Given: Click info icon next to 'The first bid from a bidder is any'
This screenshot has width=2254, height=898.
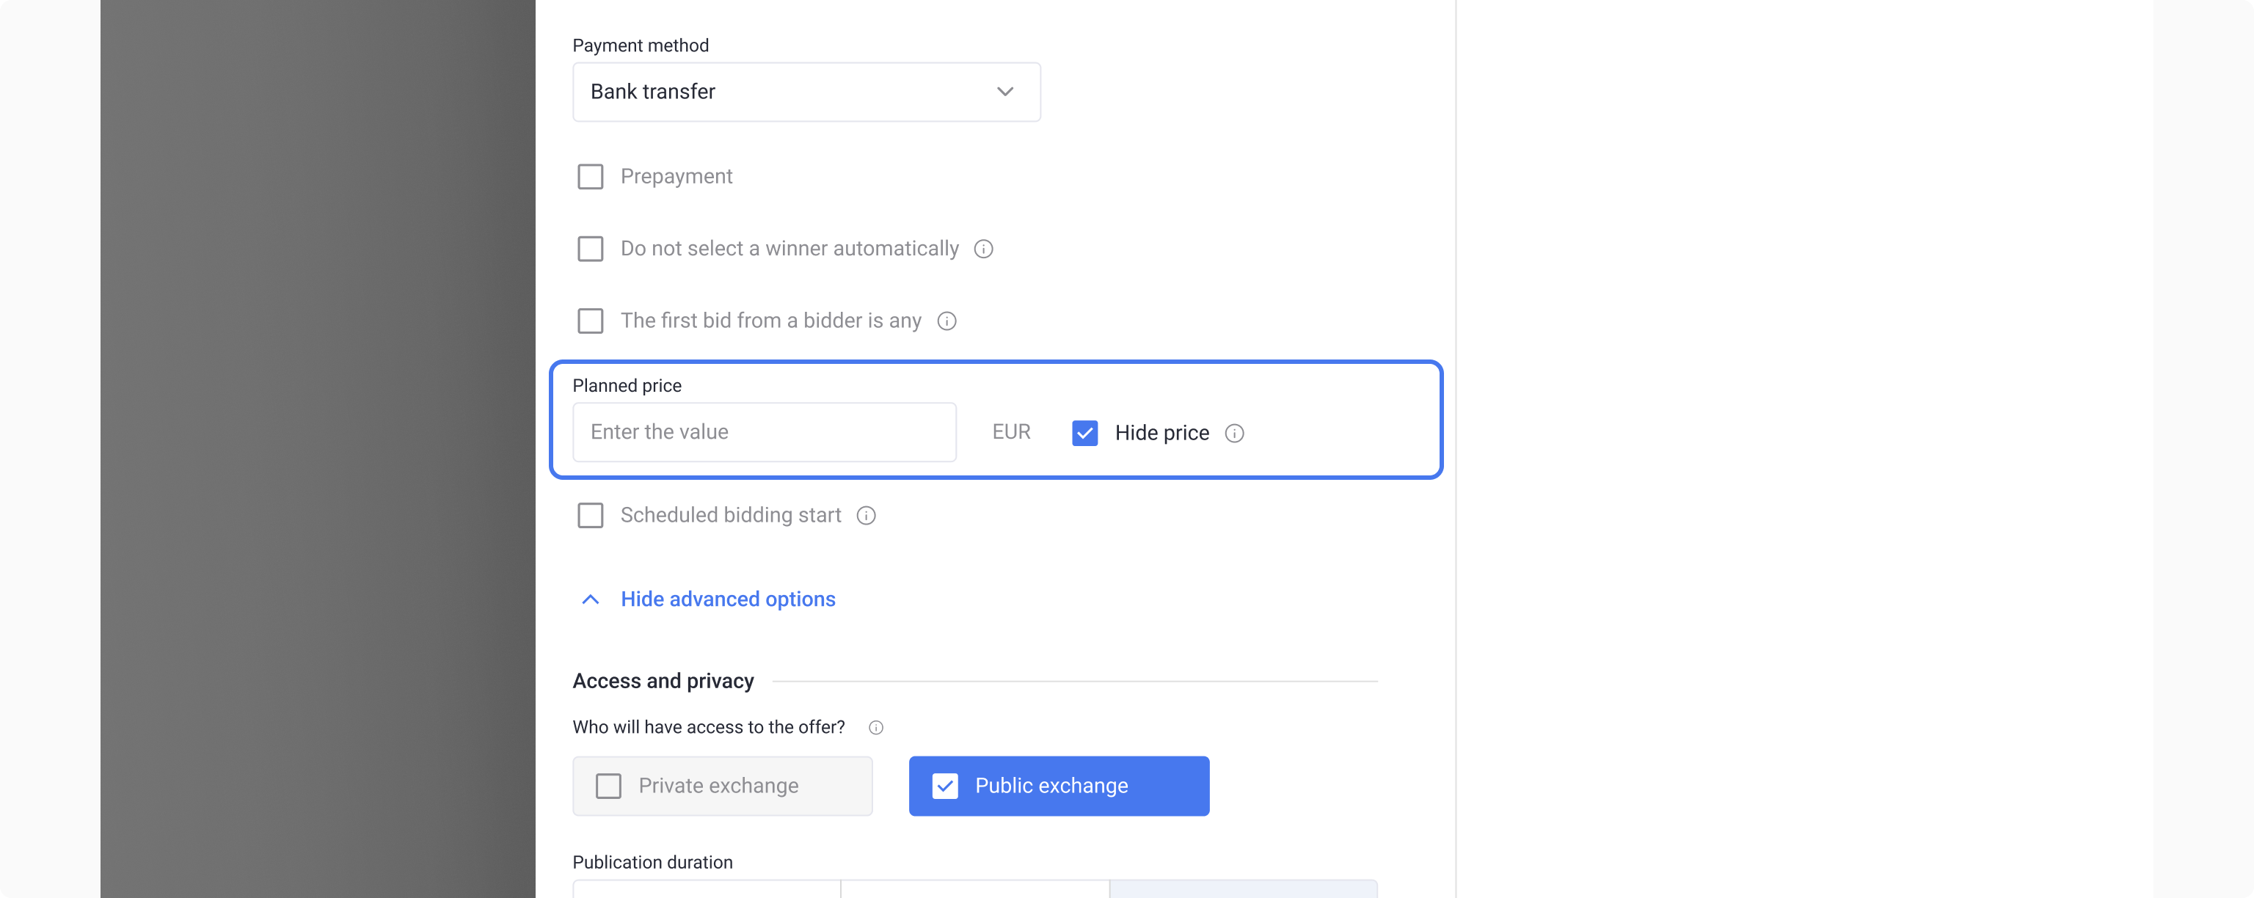Looking at the screenshot, I should [947, 321].
